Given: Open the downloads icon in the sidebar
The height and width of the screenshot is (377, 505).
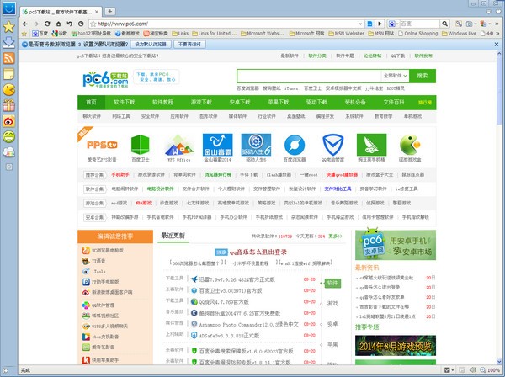Looking at the screenshot, I should pos(8,43).
